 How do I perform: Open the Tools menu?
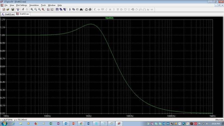point(43,5)
